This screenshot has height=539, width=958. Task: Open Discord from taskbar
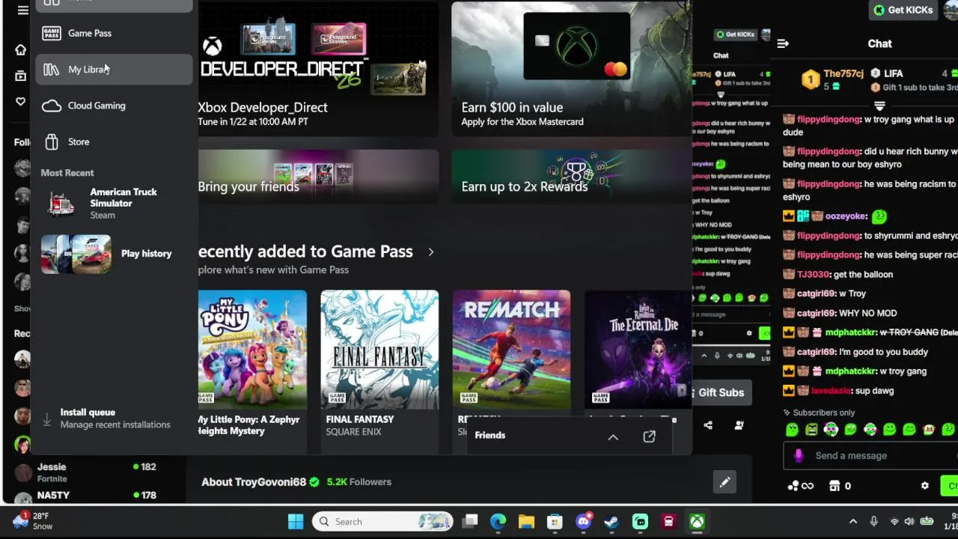[x=584, y=522]
